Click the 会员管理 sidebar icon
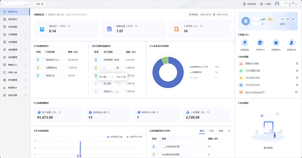 tap(5, 42)
